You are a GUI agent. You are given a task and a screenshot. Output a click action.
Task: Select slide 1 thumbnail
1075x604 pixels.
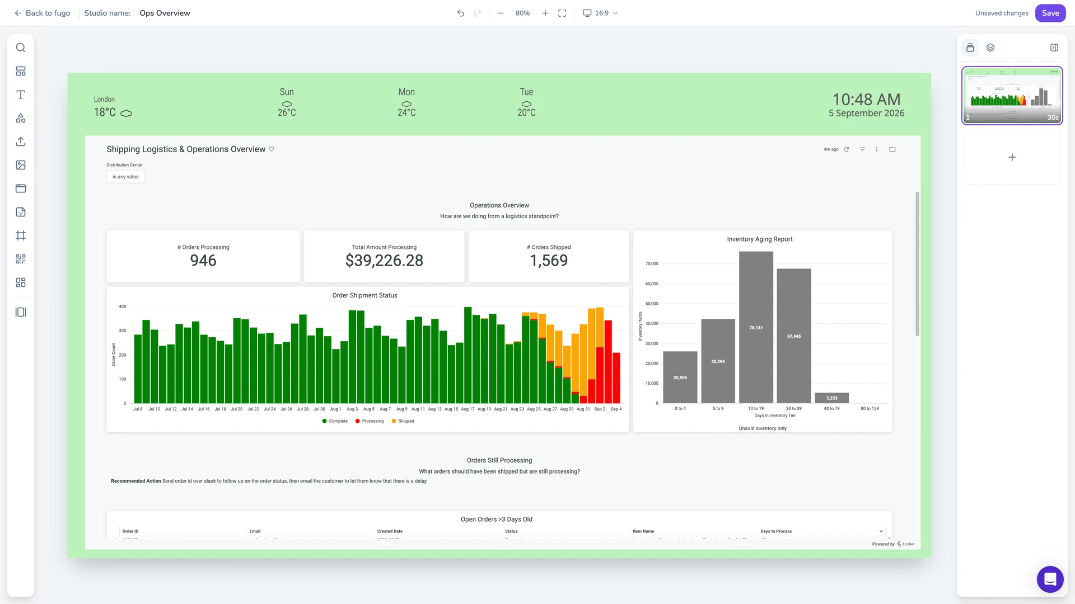tap(1012, 95)
